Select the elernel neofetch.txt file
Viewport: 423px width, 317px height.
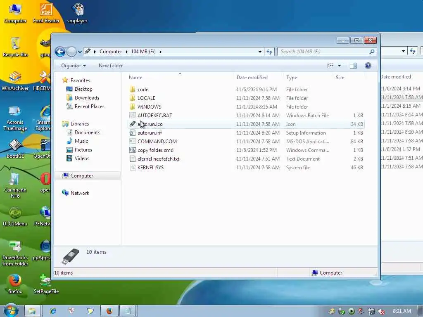click(x=159, y=159)
